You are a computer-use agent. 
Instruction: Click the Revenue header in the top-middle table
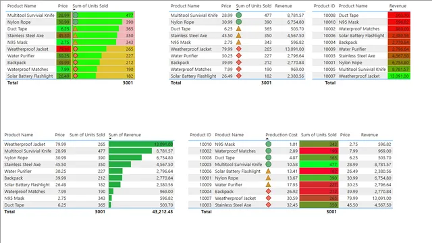[283, 6]
